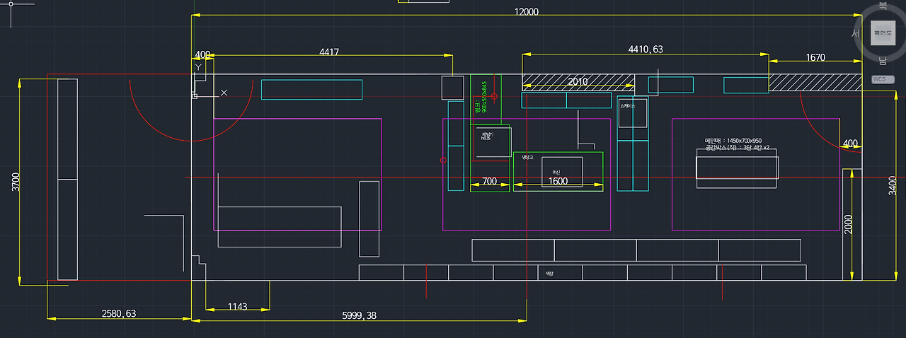
Task: Select the 2580,63 dimension text
Action: [119, 313]
